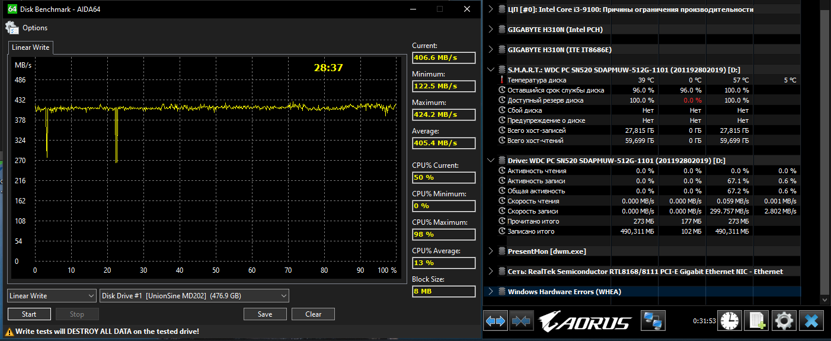Click the Options gear-checklist icon
Viewport: 831px width, 341px height.
tap(12, 28)
